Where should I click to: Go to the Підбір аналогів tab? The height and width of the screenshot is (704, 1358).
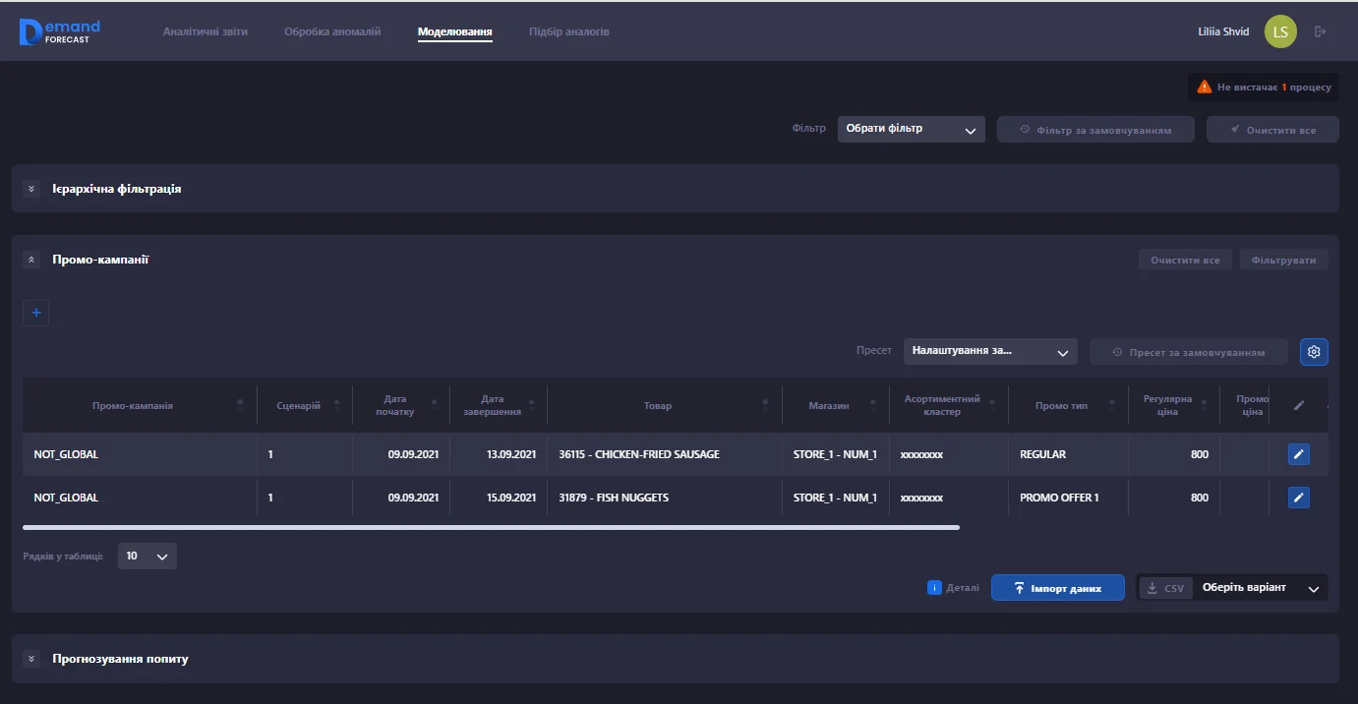568,31
